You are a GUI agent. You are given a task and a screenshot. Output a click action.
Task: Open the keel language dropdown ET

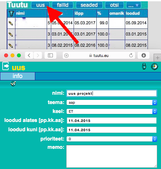point(112,111)
